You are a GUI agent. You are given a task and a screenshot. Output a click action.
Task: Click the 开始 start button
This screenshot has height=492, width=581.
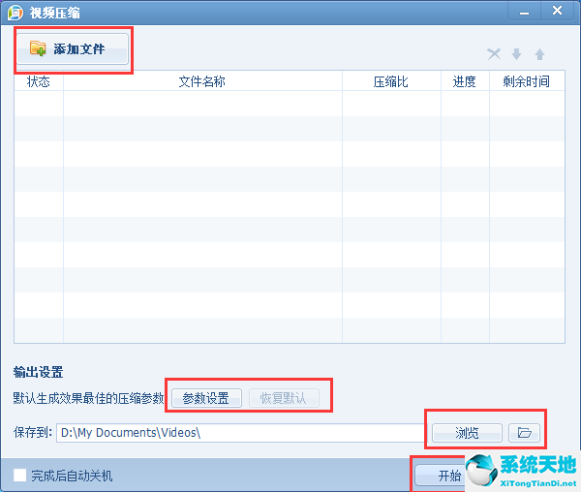pyautogui.click(x=441, y=476)
